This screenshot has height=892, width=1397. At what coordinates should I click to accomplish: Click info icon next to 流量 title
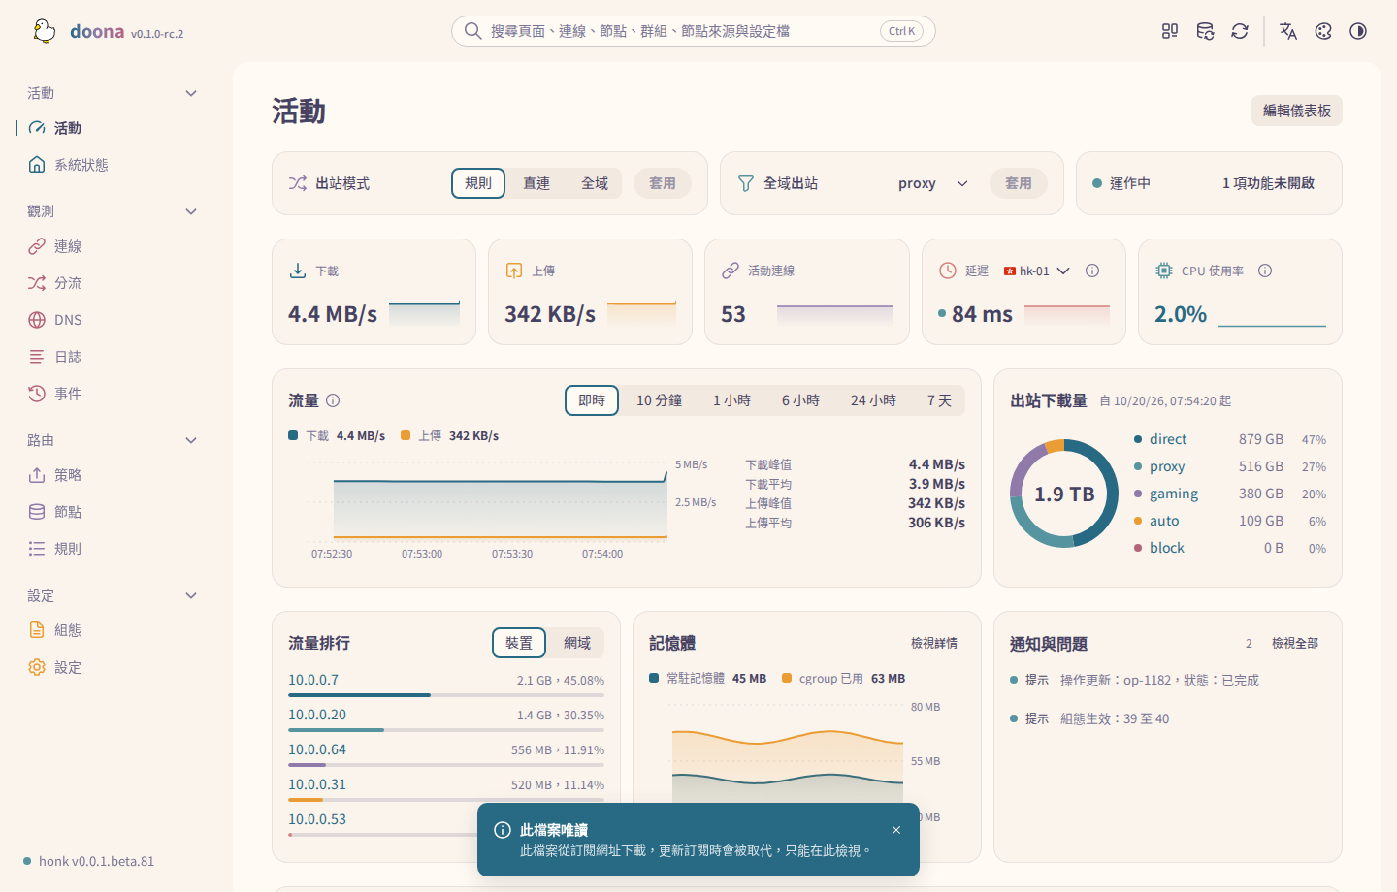[333, 400]
